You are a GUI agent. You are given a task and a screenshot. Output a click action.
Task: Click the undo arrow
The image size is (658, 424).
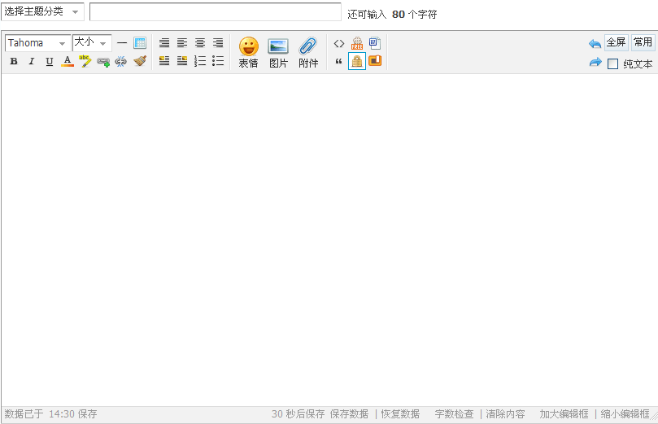click(x=595, y=43)
